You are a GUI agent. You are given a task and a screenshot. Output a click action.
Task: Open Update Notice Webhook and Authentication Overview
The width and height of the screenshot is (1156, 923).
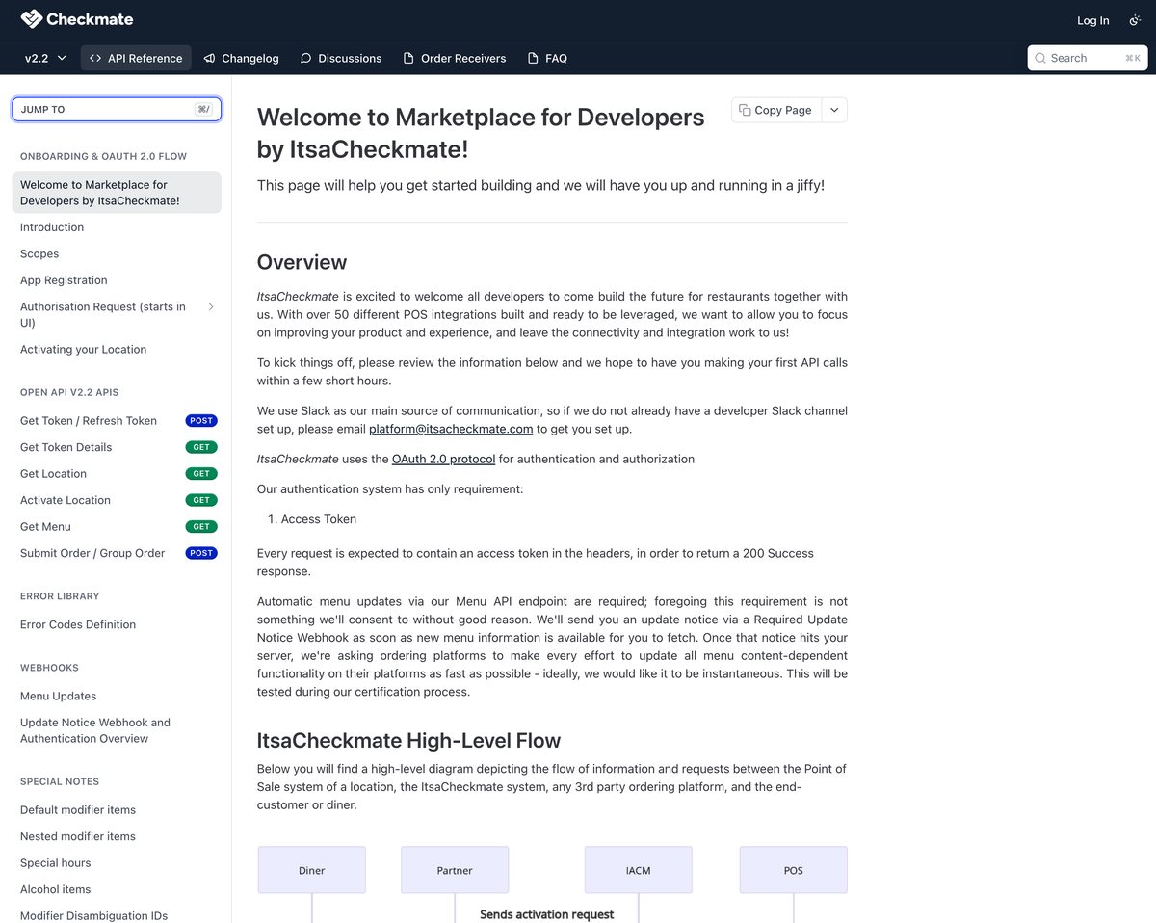95,730
